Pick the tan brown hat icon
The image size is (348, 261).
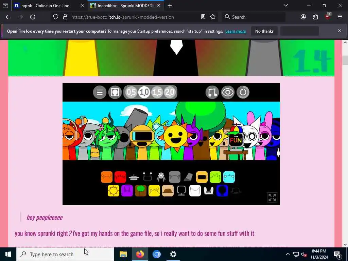click(168, 191)
